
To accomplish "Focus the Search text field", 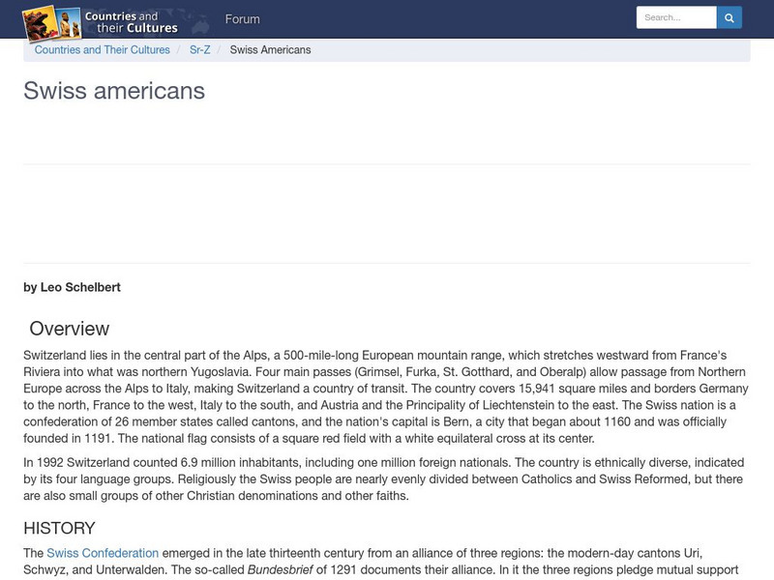I will coord(675,17).
